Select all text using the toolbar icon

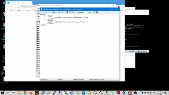(x=59, y=12)
